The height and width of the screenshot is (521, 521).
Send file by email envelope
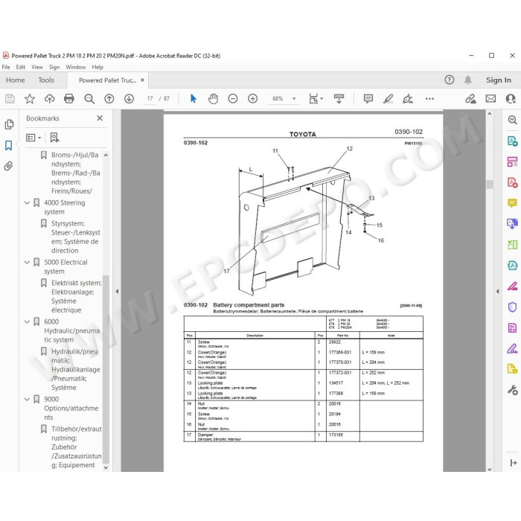[x=490, y=99]
